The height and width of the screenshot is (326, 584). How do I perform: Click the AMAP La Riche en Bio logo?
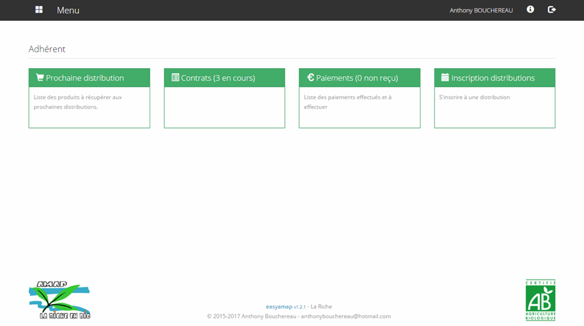point(59,300)
